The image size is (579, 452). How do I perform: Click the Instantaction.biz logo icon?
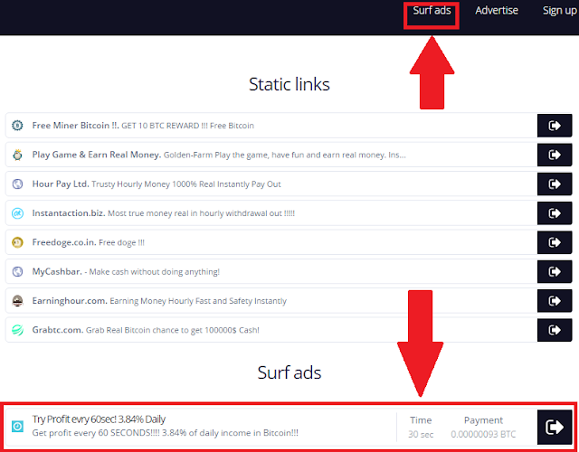pyautogui.click(x=17, y=213)
